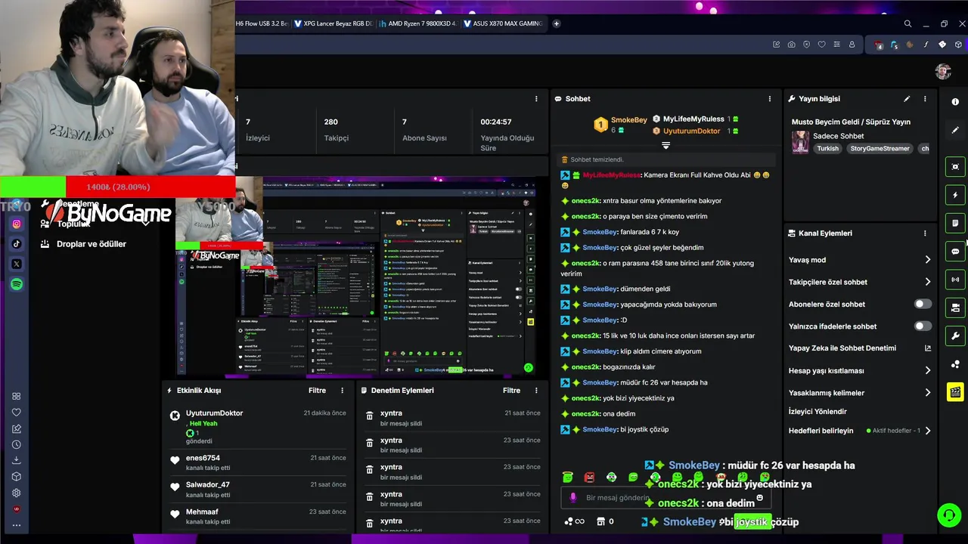Open the three-dot menu of the Sohbet panel
This screenshot has height=544, width=968.
770,99
